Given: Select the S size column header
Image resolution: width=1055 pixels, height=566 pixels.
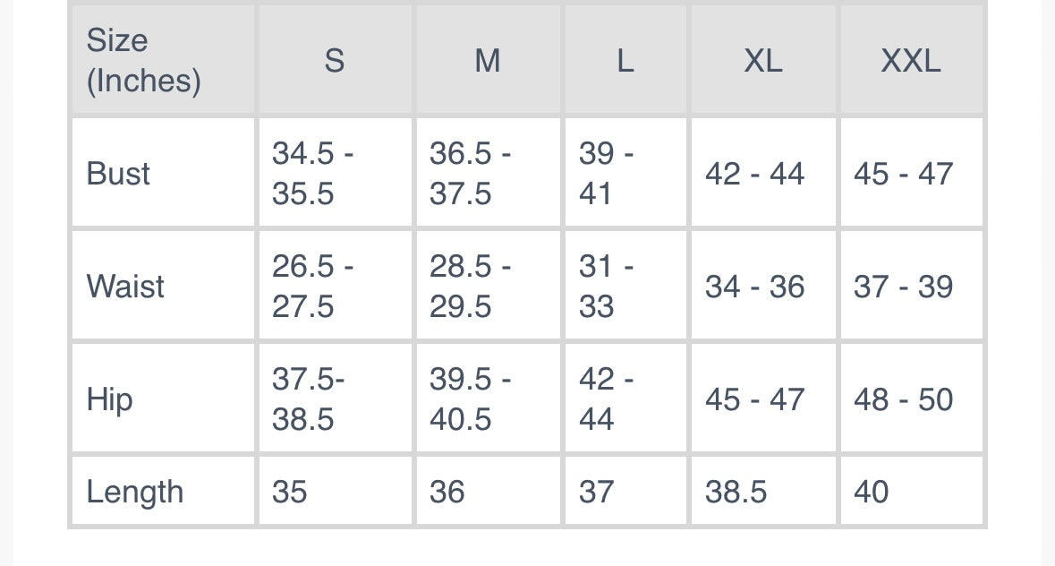Looking at the screenshot, I should (334, 61).
